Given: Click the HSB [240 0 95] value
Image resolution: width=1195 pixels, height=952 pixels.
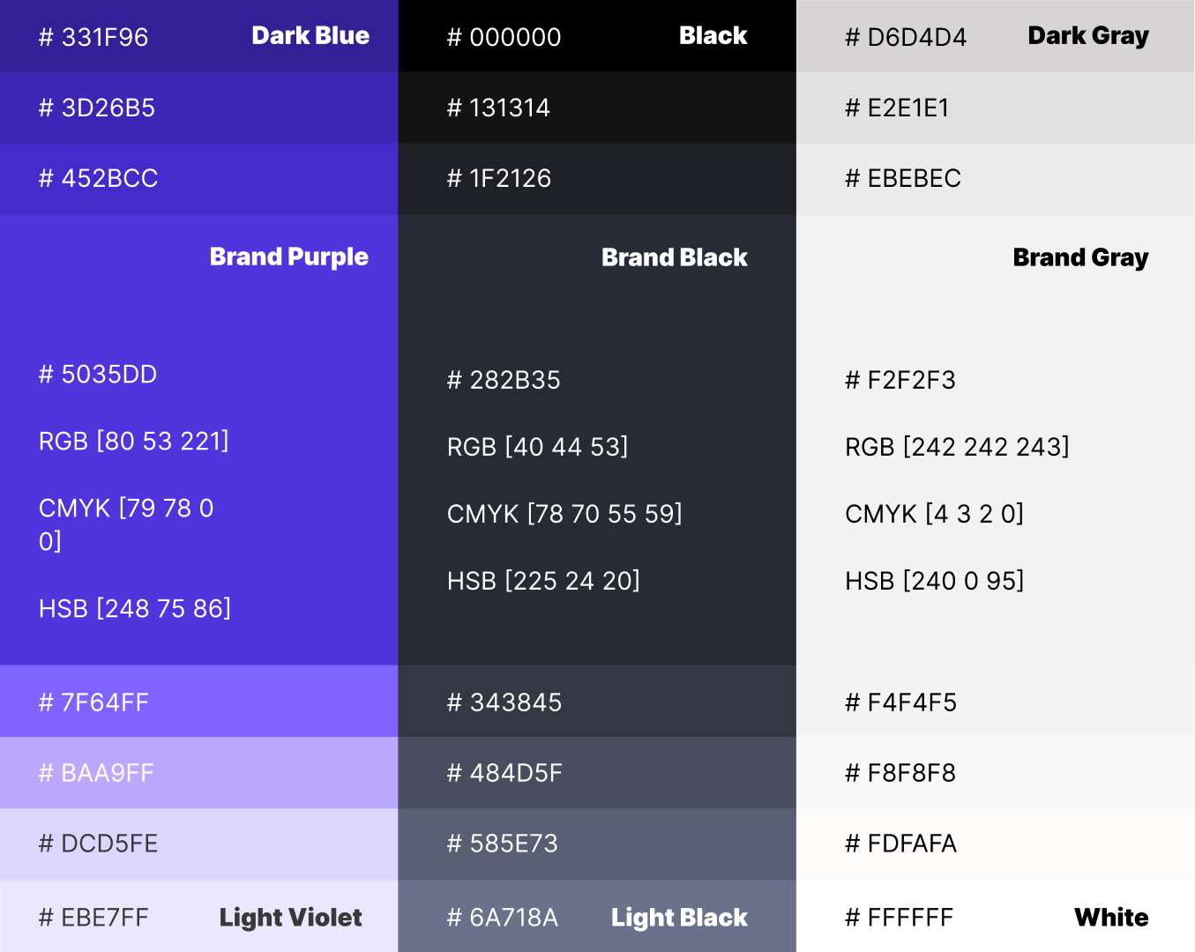Looking at the screenshot, I should click(x=934, y=581).
